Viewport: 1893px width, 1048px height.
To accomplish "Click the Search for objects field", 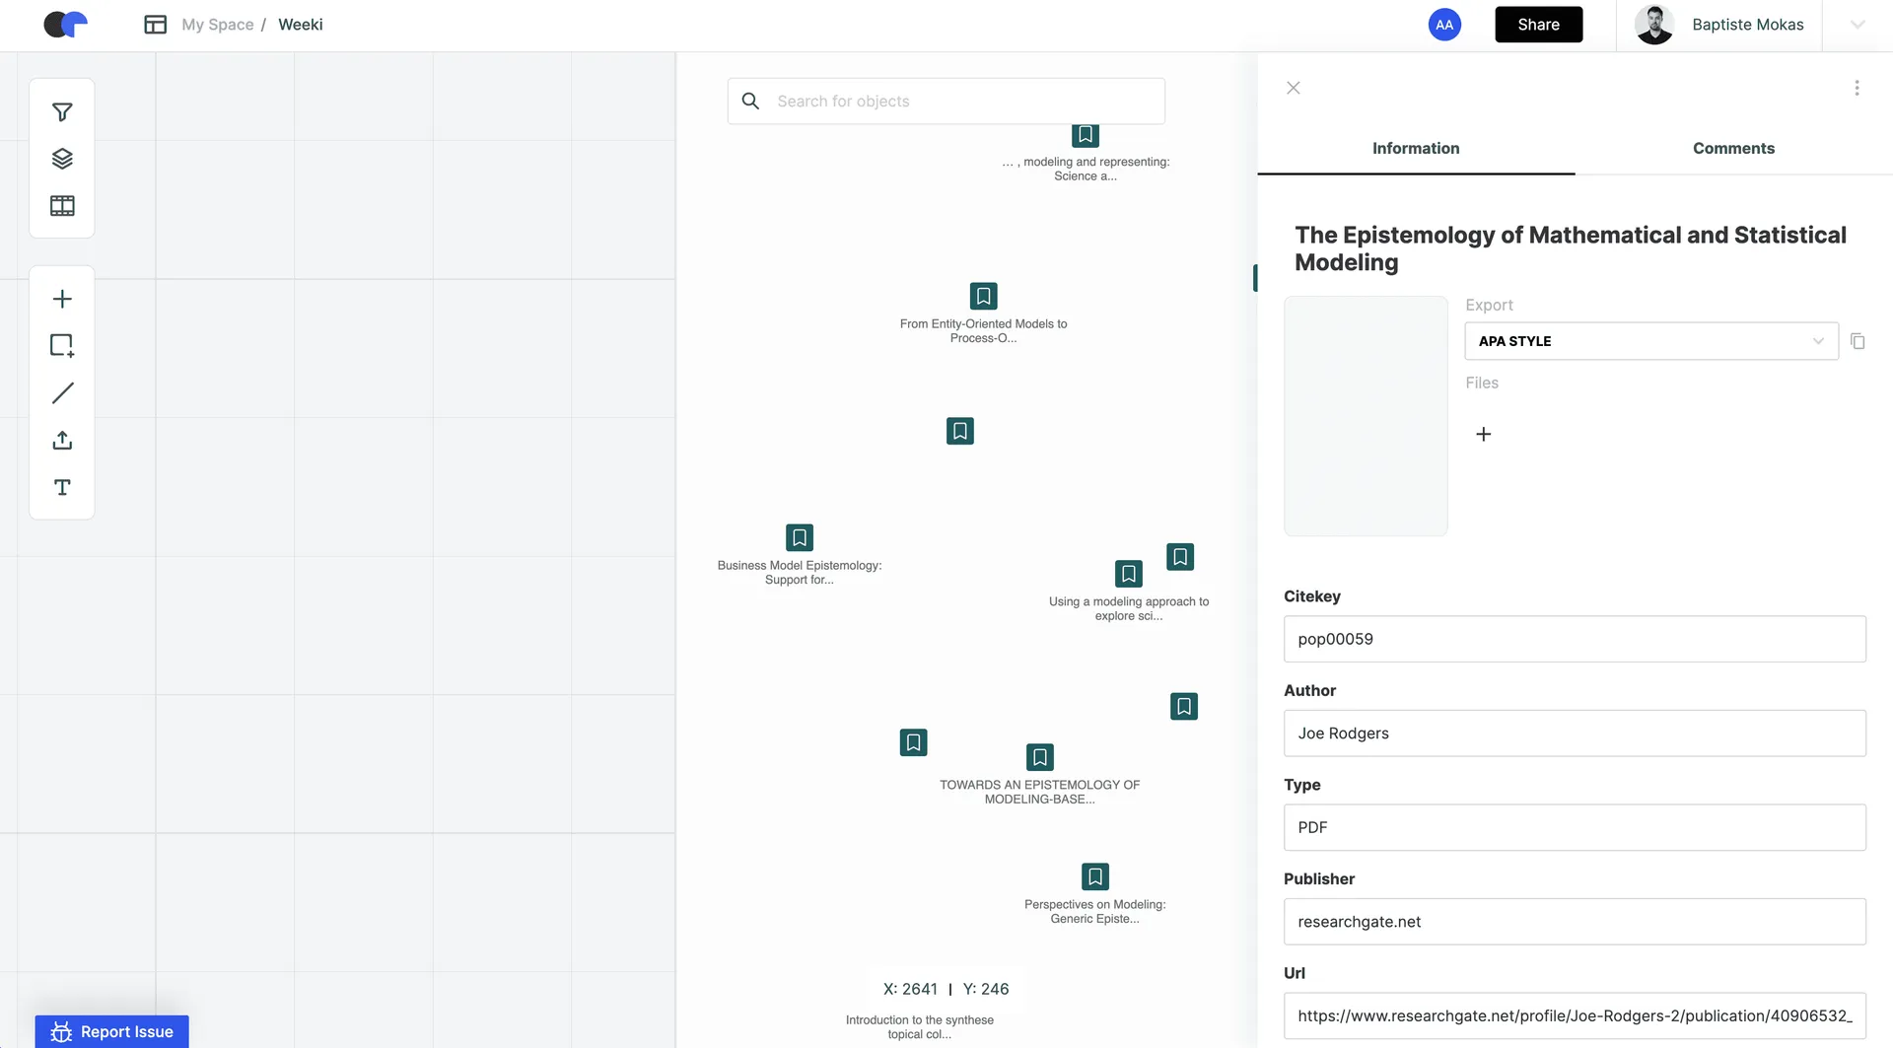I will 946,102.
